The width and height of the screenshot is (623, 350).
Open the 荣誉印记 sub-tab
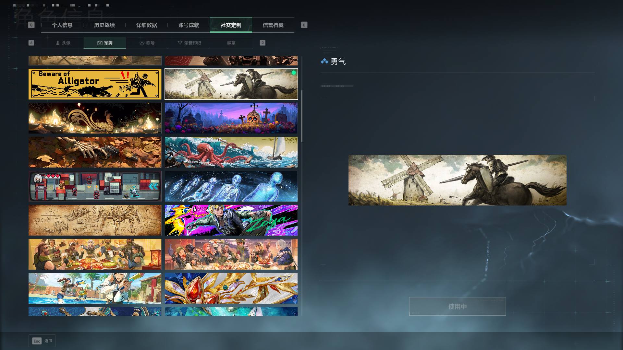[x=189, y=43]
